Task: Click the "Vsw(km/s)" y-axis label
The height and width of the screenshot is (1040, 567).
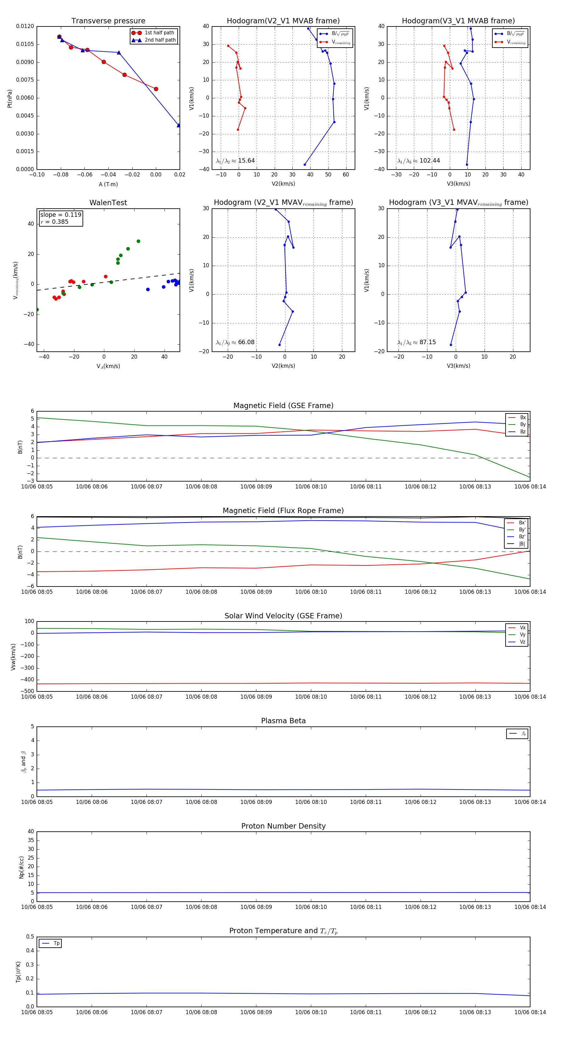Action: (x=13, y=657)
